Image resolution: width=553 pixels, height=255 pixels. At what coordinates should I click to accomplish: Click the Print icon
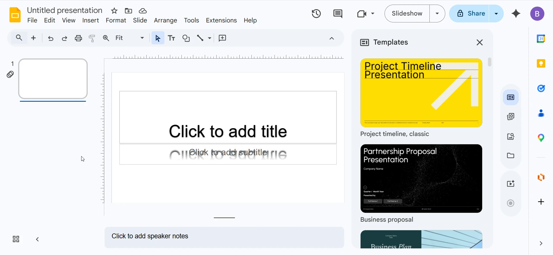coord(78,38)
